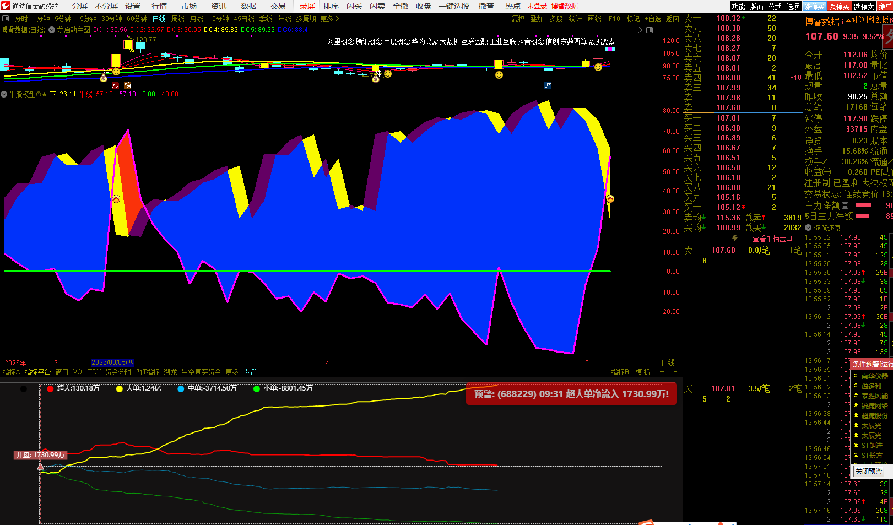
Task: Click the layout toggle icon before 分时
Action: point(6,19)
